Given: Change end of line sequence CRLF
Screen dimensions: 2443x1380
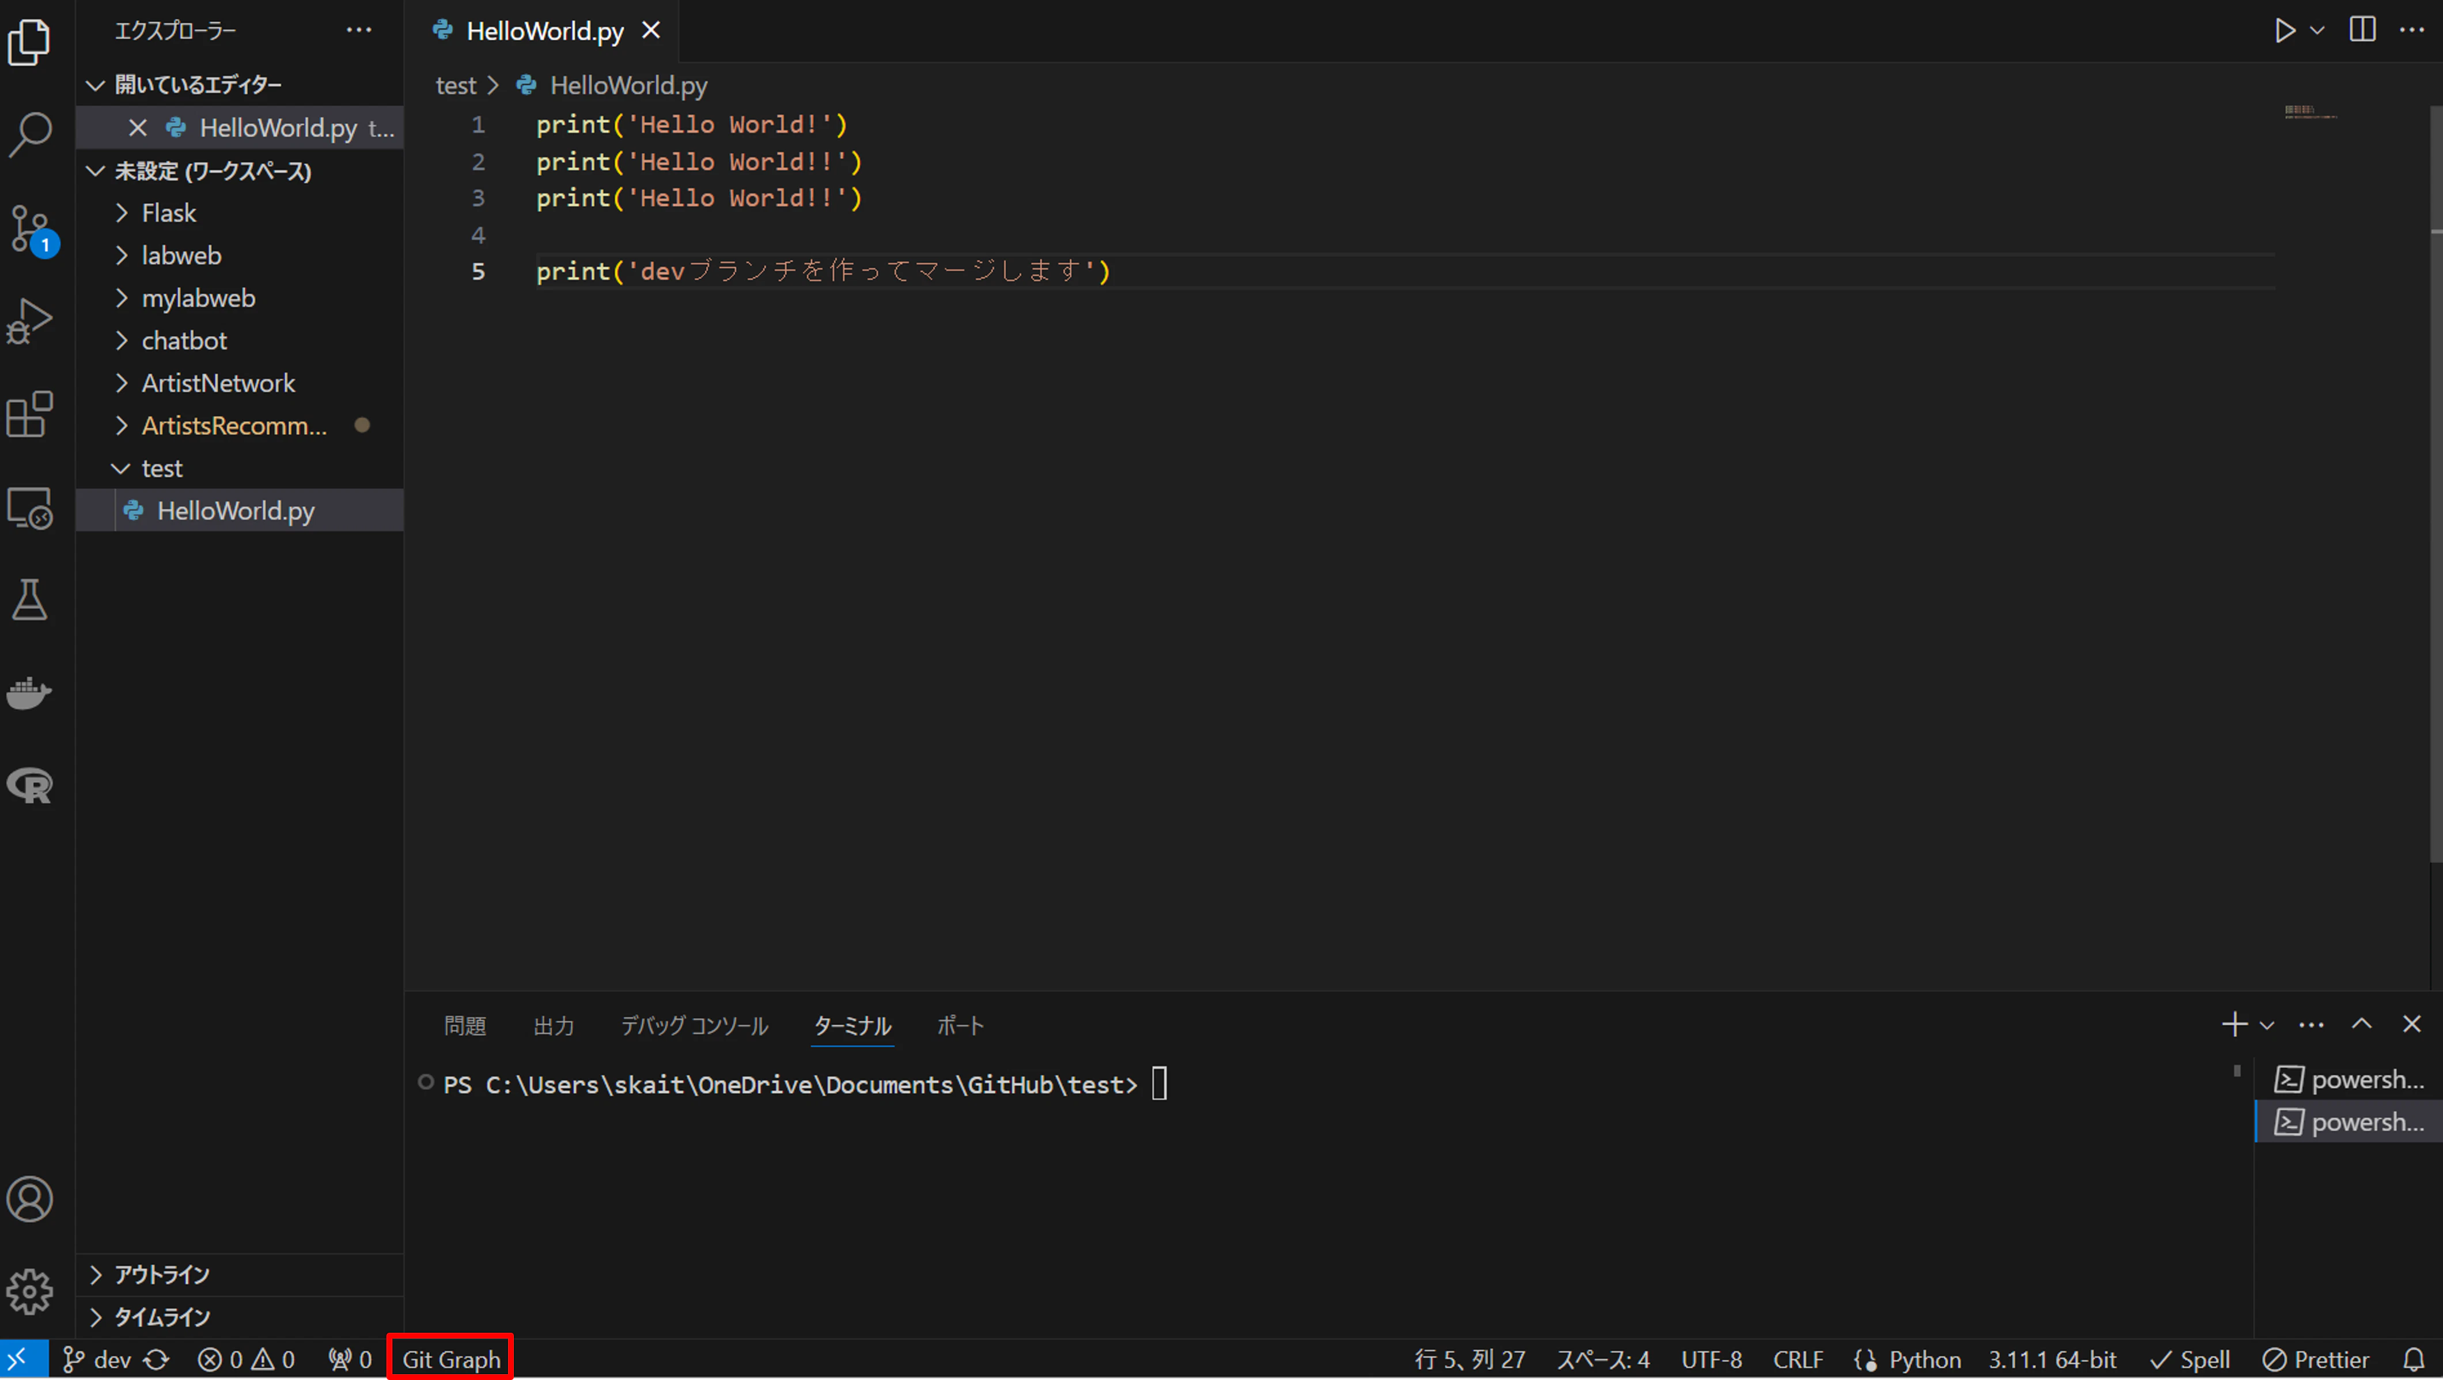Looking at the screenshot, I should coord(1798,1359).
